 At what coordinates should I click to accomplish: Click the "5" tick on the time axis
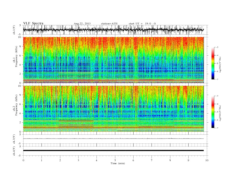[x=115, y=160]
